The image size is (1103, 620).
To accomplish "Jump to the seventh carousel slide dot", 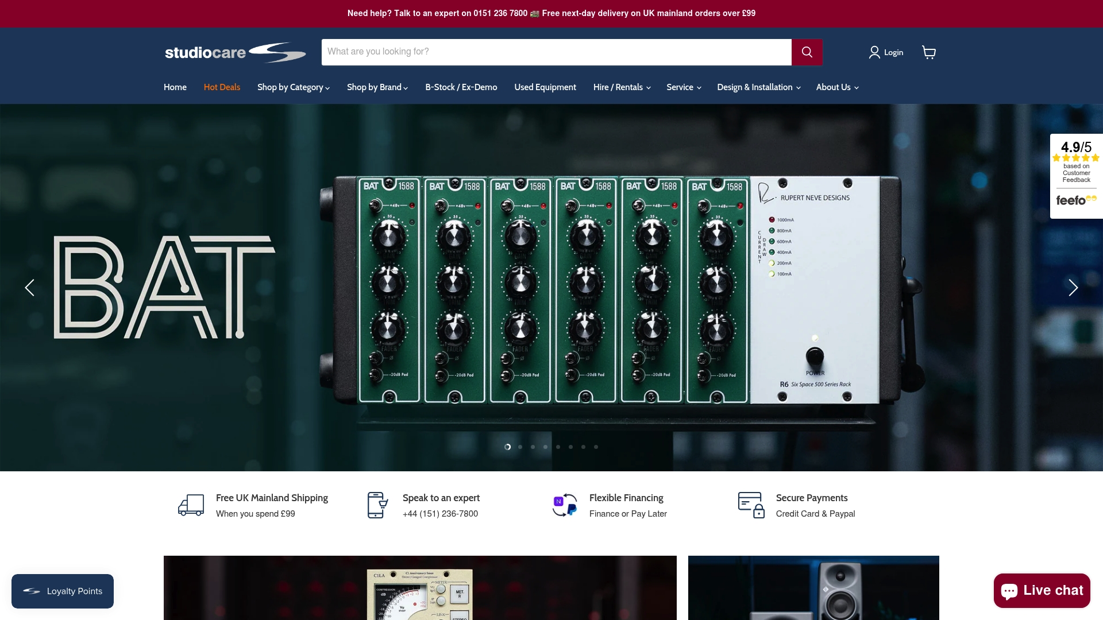I will 583,447.
